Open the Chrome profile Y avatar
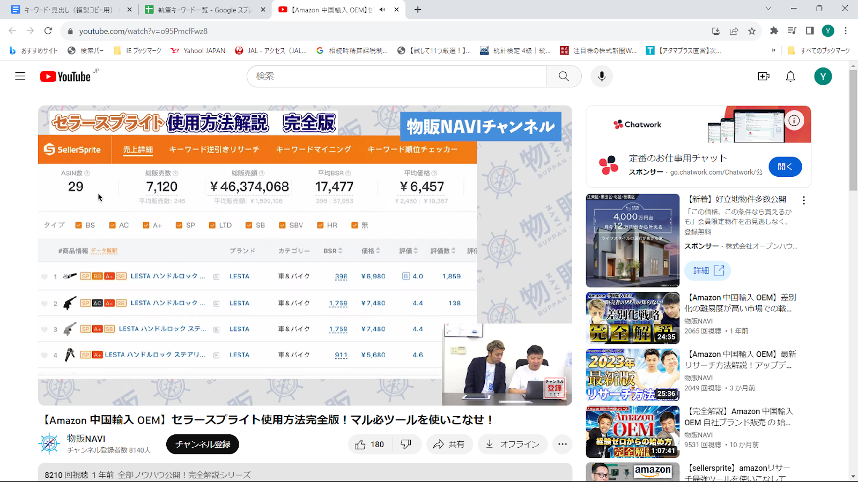Image resolution: width=858 pixels, height=482 pixels. pos(828,31)
